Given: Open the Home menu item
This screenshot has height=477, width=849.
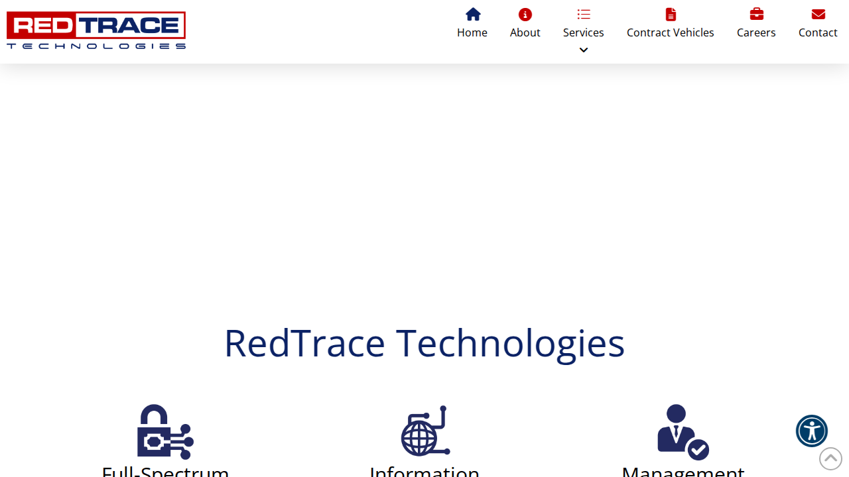Looking at the screenshot, I should (x=472, y=32).
